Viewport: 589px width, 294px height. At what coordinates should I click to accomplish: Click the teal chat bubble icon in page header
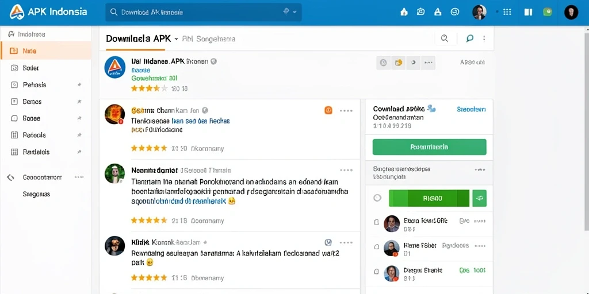[x=469, y=38]
